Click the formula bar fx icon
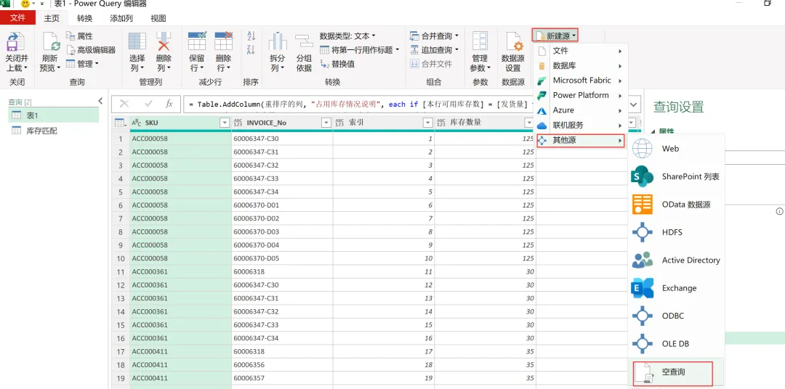The height and width of the screenshot is (389, 785). 169,104
